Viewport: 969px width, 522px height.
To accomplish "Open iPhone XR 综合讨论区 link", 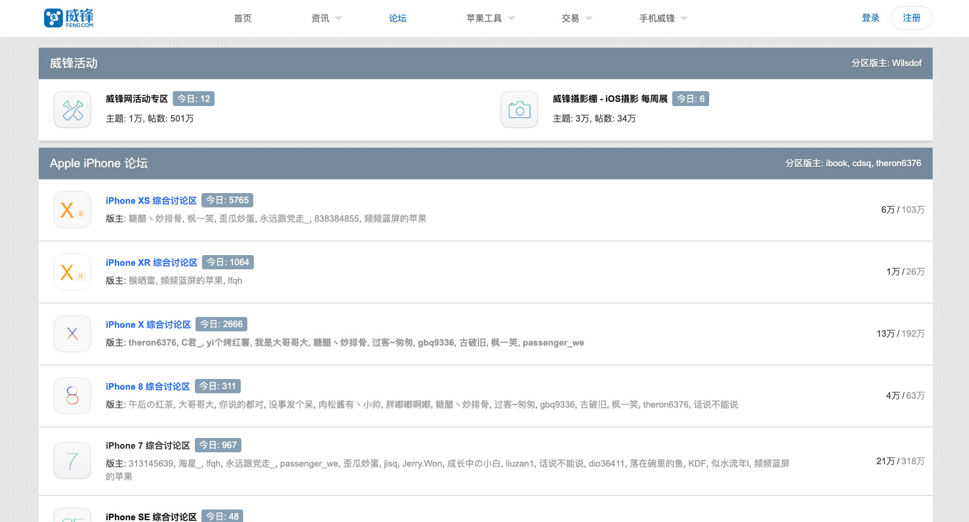I will pos(151,263).
